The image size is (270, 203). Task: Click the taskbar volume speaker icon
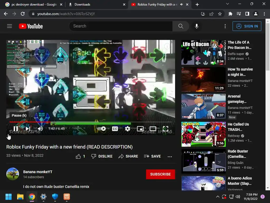(x=238, y=197)
